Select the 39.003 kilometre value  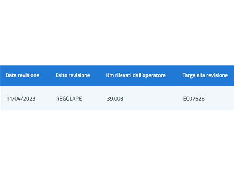[115, 99]
